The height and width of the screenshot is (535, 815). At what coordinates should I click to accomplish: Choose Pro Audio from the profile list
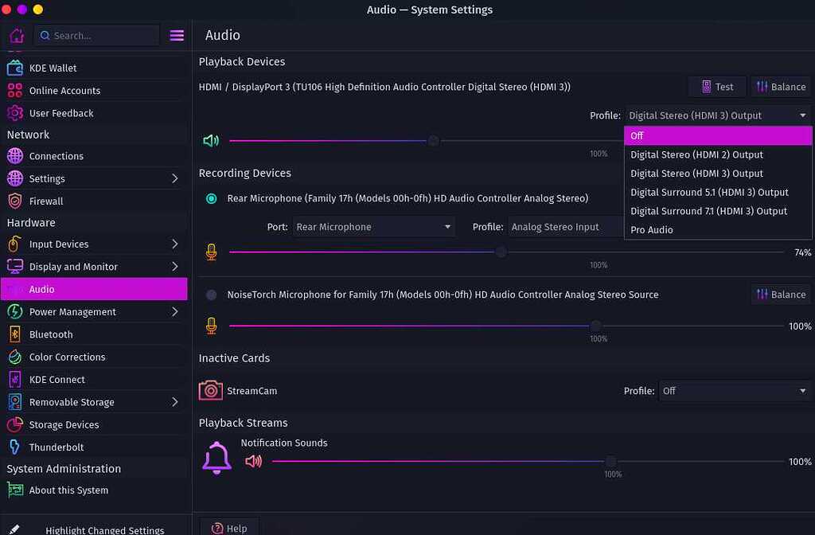coord(652,230)
